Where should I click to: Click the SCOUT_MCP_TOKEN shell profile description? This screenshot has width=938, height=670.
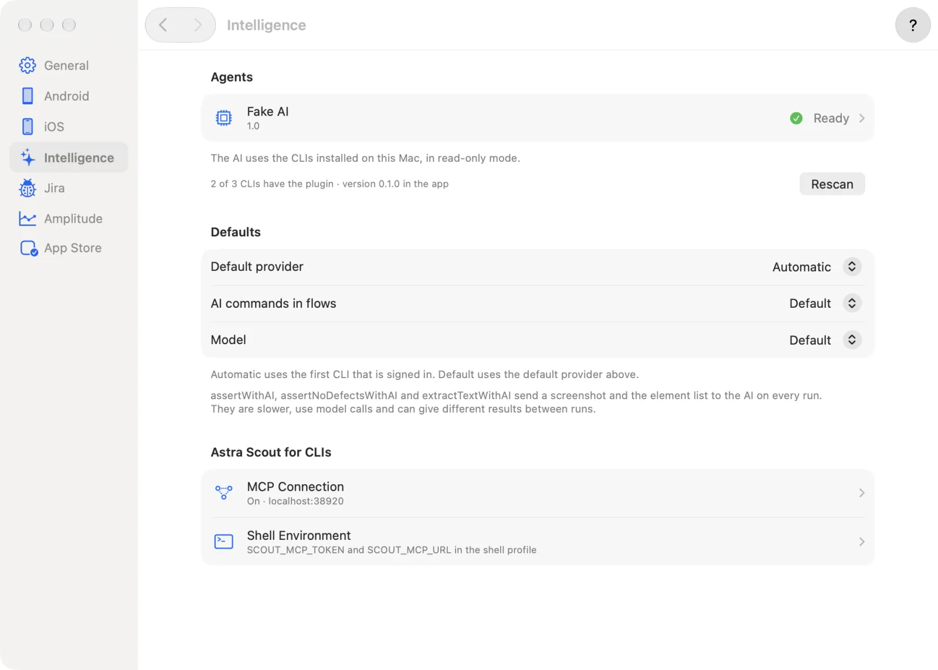pos(392,550)
